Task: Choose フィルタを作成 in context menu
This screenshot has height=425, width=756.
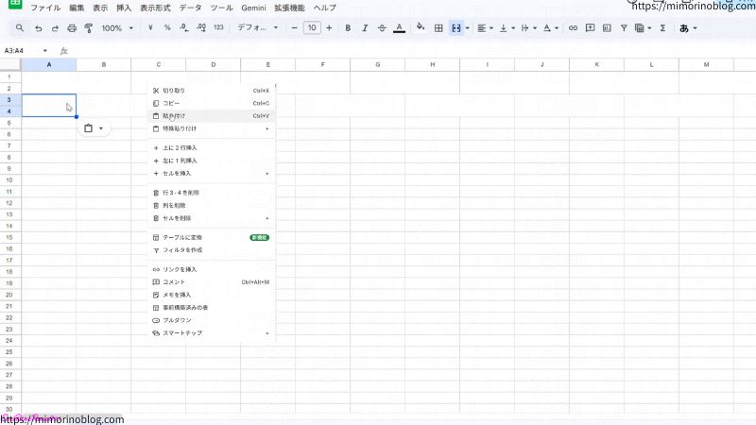Action: click(211, 250)
